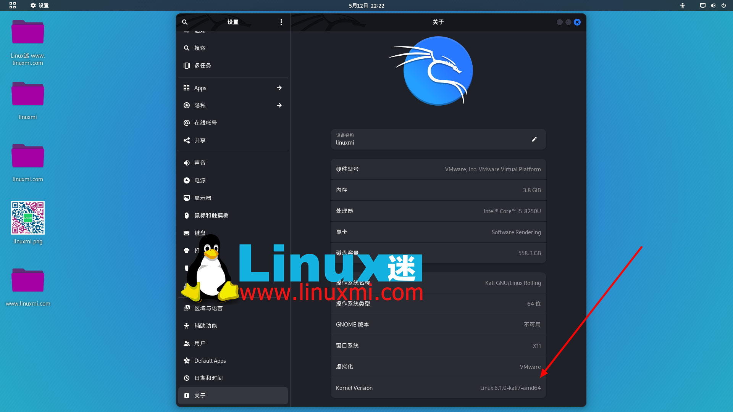Select the Linux迷 www.linuxmi.com desktop folder
The height and width of the screenshot is (412, 733).
[28, 42]
